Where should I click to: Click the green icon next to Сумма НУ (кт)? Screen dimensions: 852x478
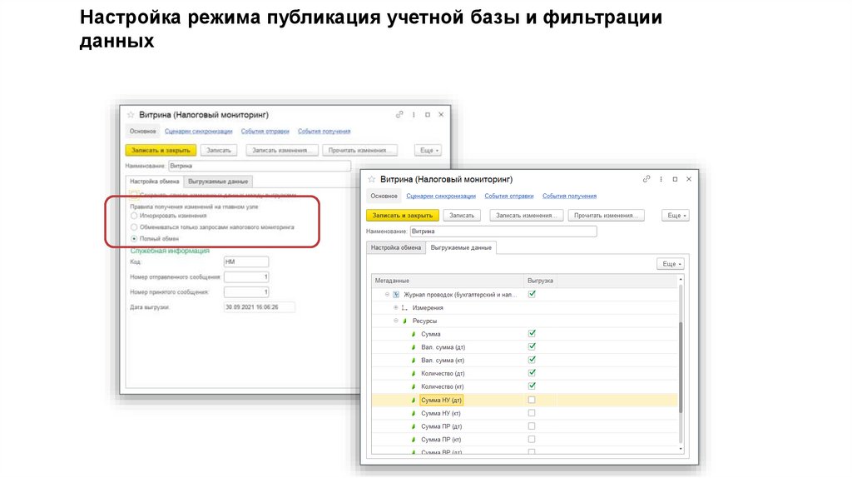(414, 413)
